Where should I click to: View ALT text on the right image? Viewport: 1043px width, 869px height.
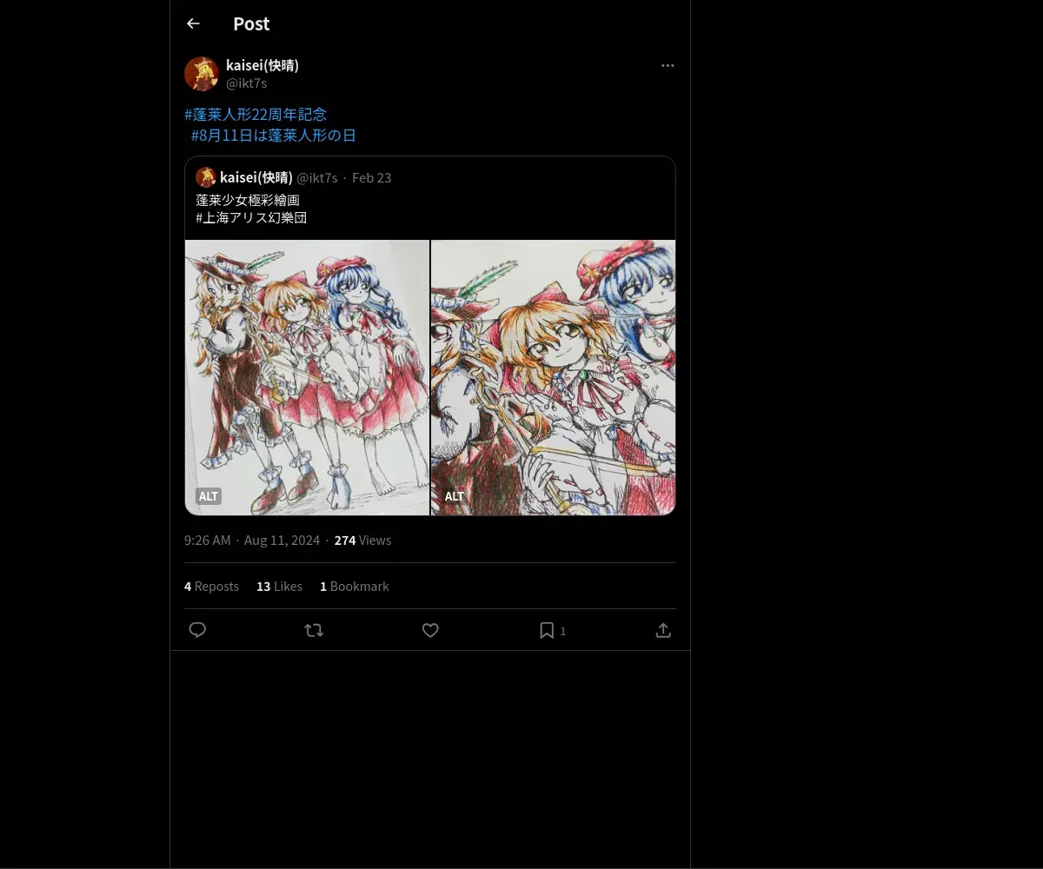(455, 496)
